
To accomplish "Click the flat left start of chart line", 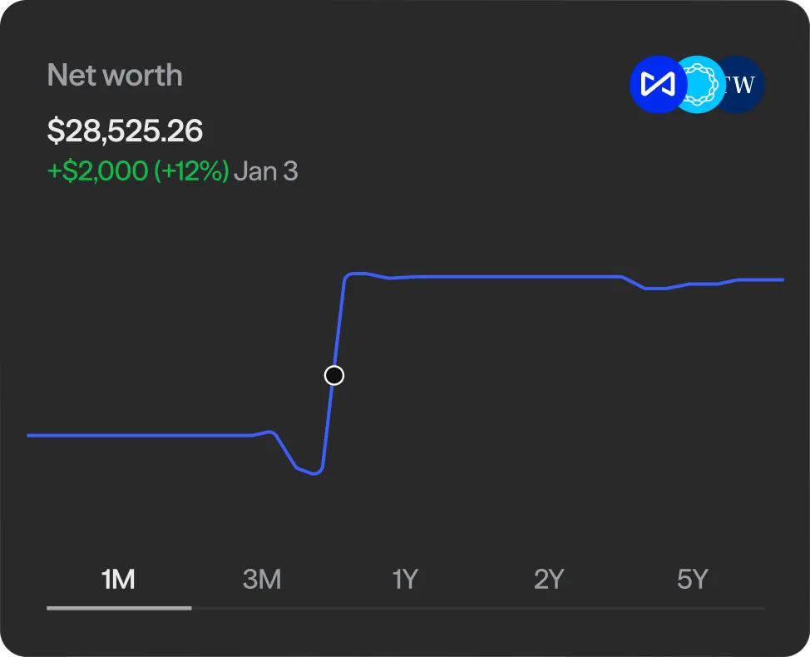I will click(x=33, y=435).
